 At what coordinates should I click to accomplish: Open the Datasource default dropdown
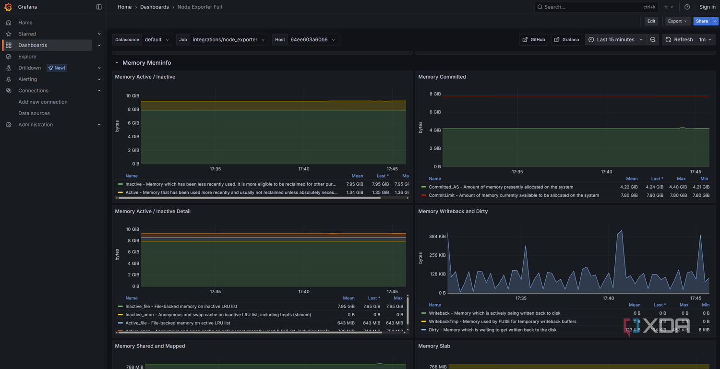pyautogui.click(x=157, y=40)
